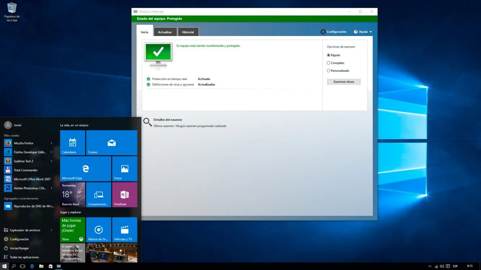Open the Buenos Aires weather tile
This screenshot has height=270, width=481.
pos(73,194)
